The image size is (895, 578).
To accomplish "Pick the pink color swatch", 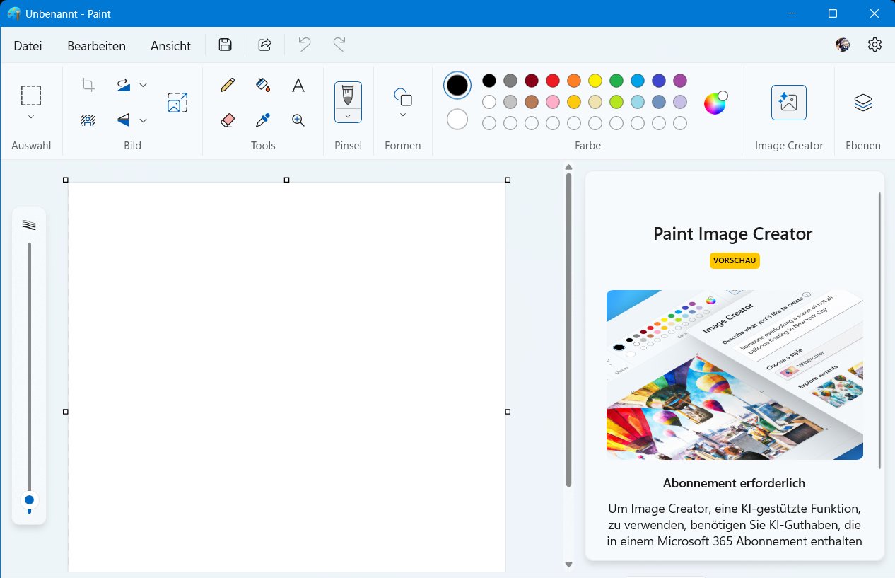I will pyautogui.click(x=553, y=102).
